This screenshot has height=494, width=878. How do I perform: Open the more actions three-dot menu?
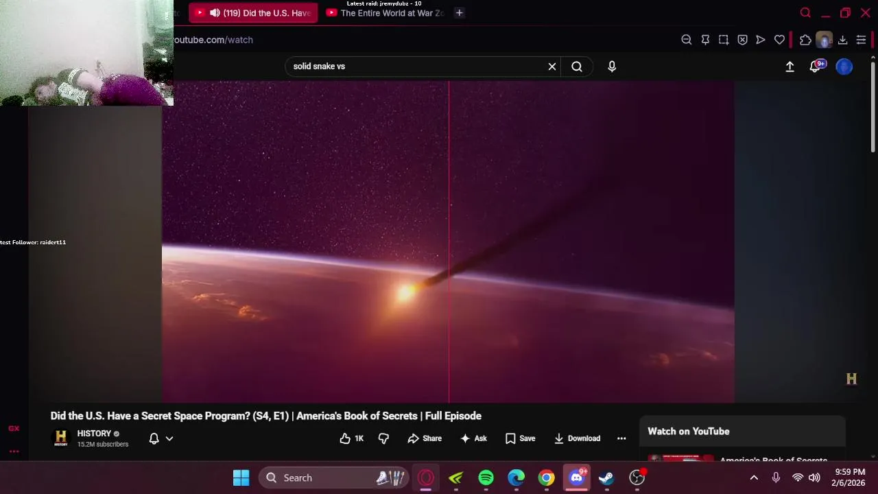pyautogui.click(x=621, y=438)
